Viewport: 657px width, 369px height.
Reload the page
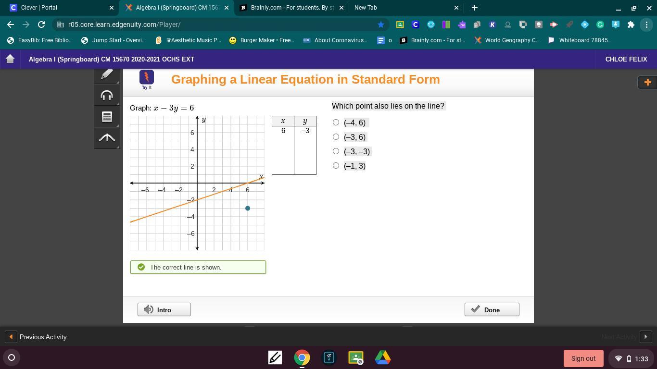[x=41, y=25]
